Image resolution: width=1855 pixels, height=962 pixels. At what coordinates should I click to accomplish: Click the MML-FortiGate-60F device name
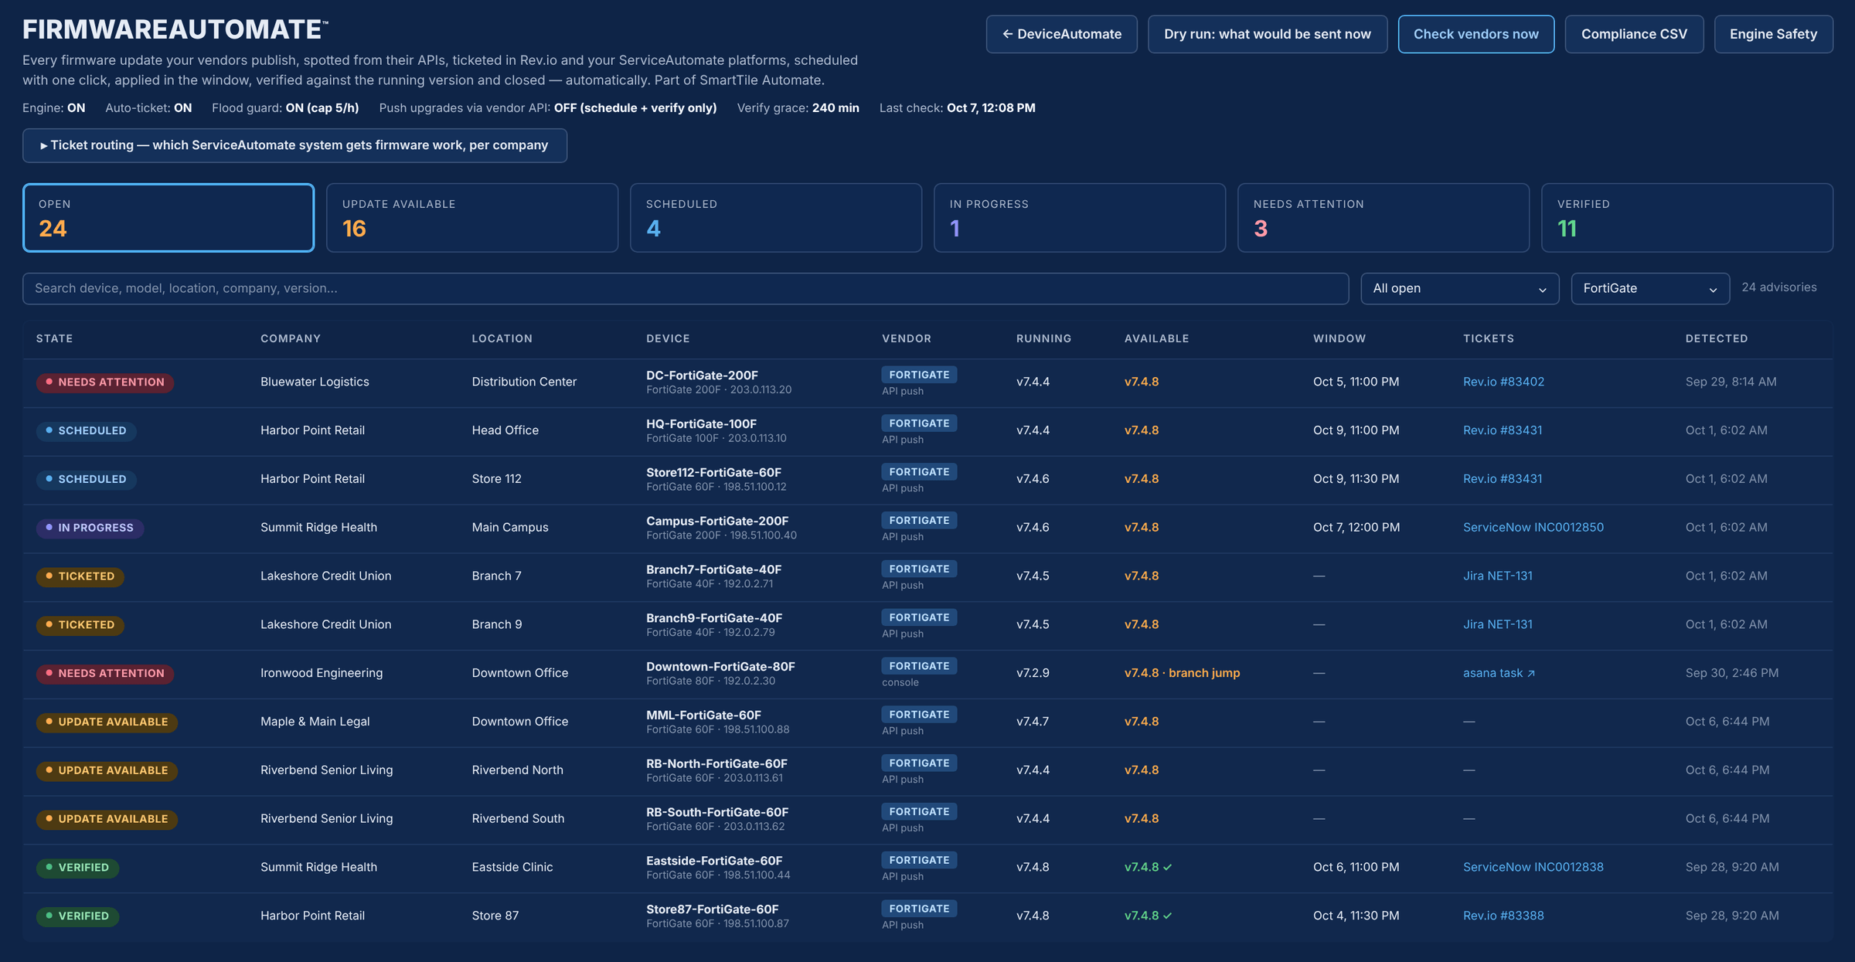click(x=703, y=716)
